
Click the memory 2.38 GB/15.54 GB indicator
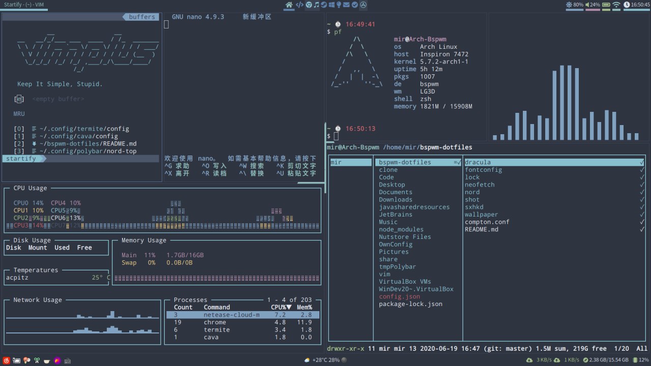(605, 360)
